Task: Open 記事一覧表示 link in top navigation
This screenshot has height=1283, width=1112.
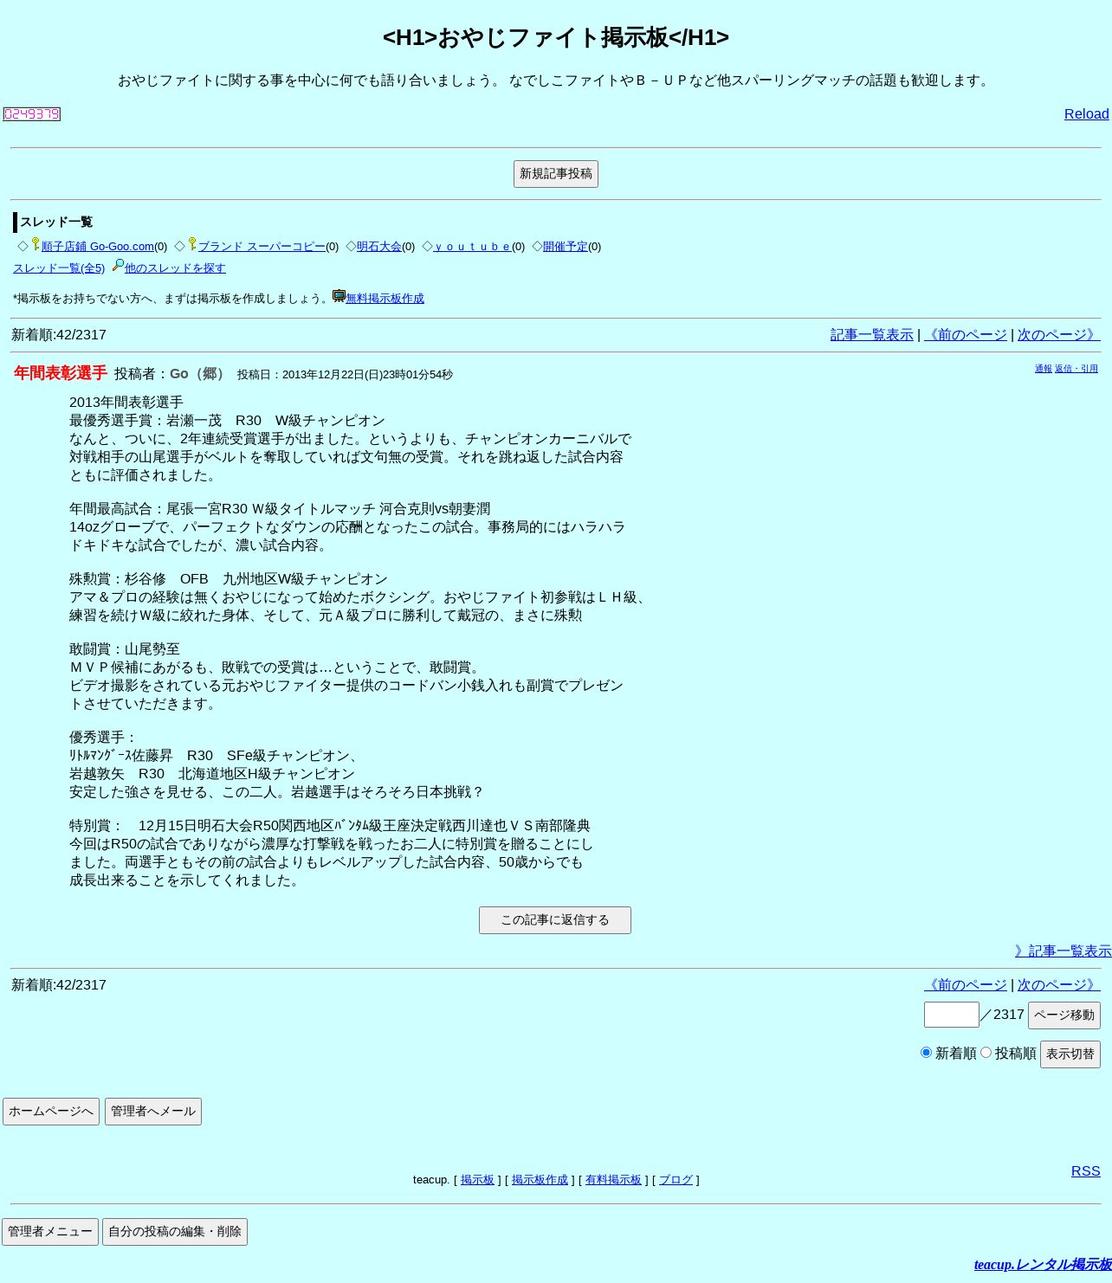Action: [872, 335]
